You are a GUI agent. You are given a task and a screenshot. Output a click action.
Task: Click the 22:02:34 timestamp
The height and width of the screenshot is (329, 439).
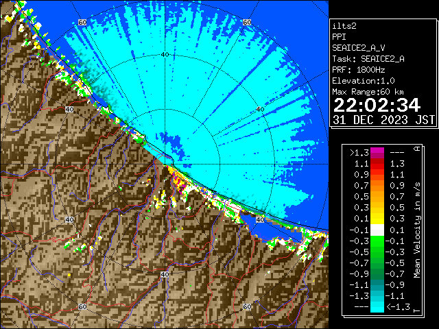pos(377,106)
